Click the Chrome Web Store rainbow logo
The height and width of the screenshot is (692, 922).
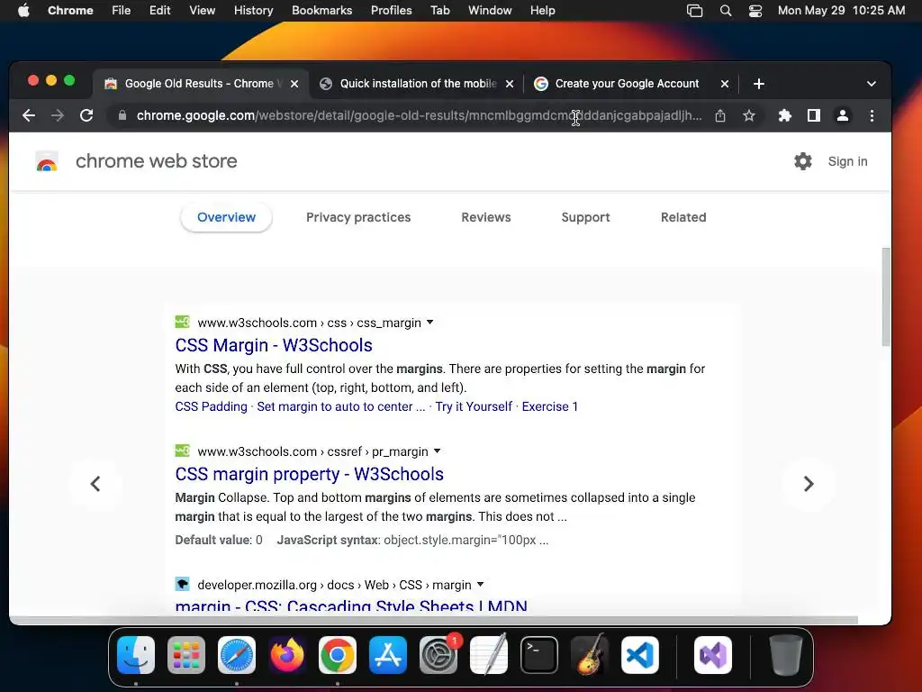tap(47, 161)
